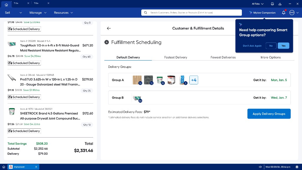Open the home tab icon
302x170 pixels.
pos(6,5)
